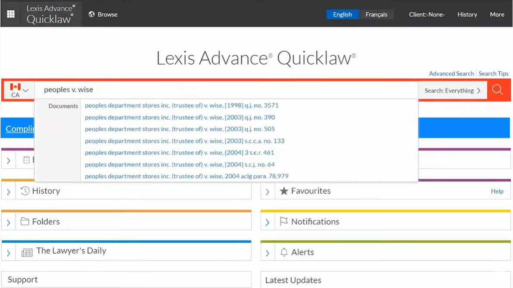Click The Lawyer's Daily pod title
This screenshot has height=288, width=513.
(x=72, y=251)
